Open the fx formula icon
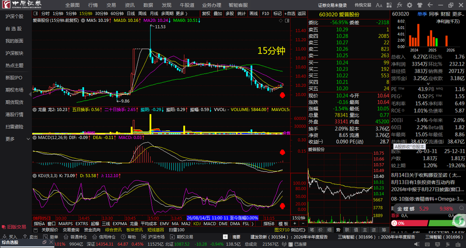 pos(400,5)
